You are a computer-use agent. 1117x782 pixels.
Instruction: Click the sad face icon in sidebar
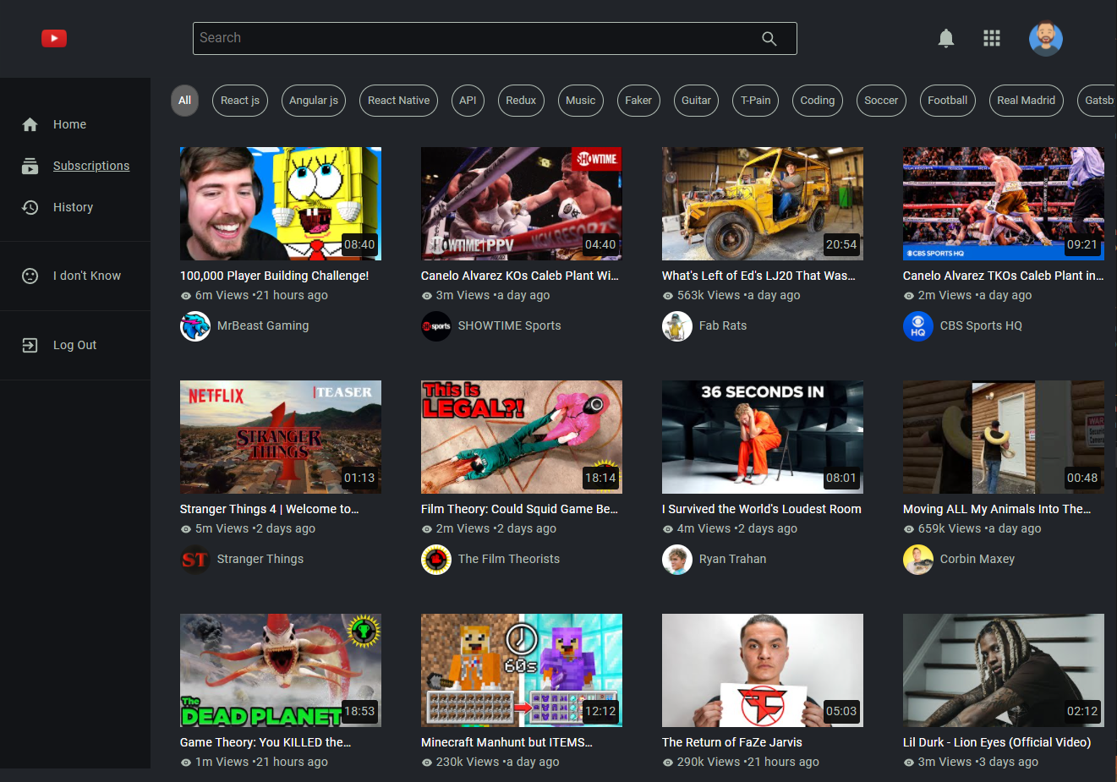click(30, 276)
